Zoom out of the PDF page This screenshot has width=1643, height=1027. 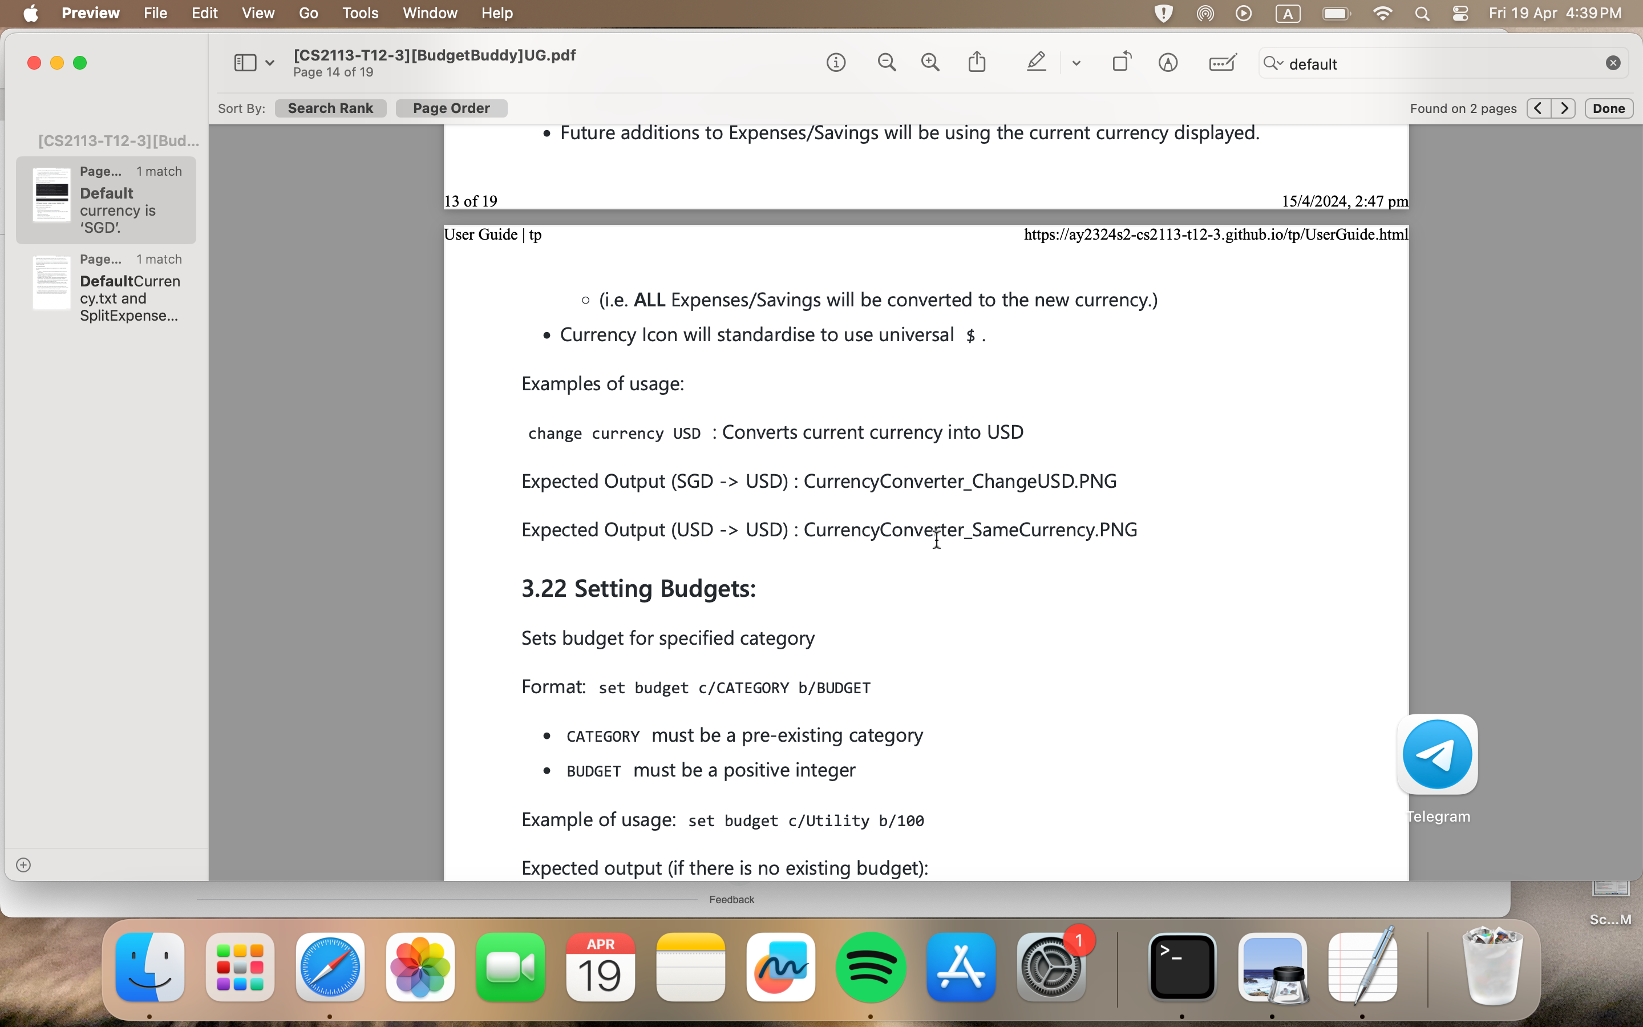(x=886, y=63)
